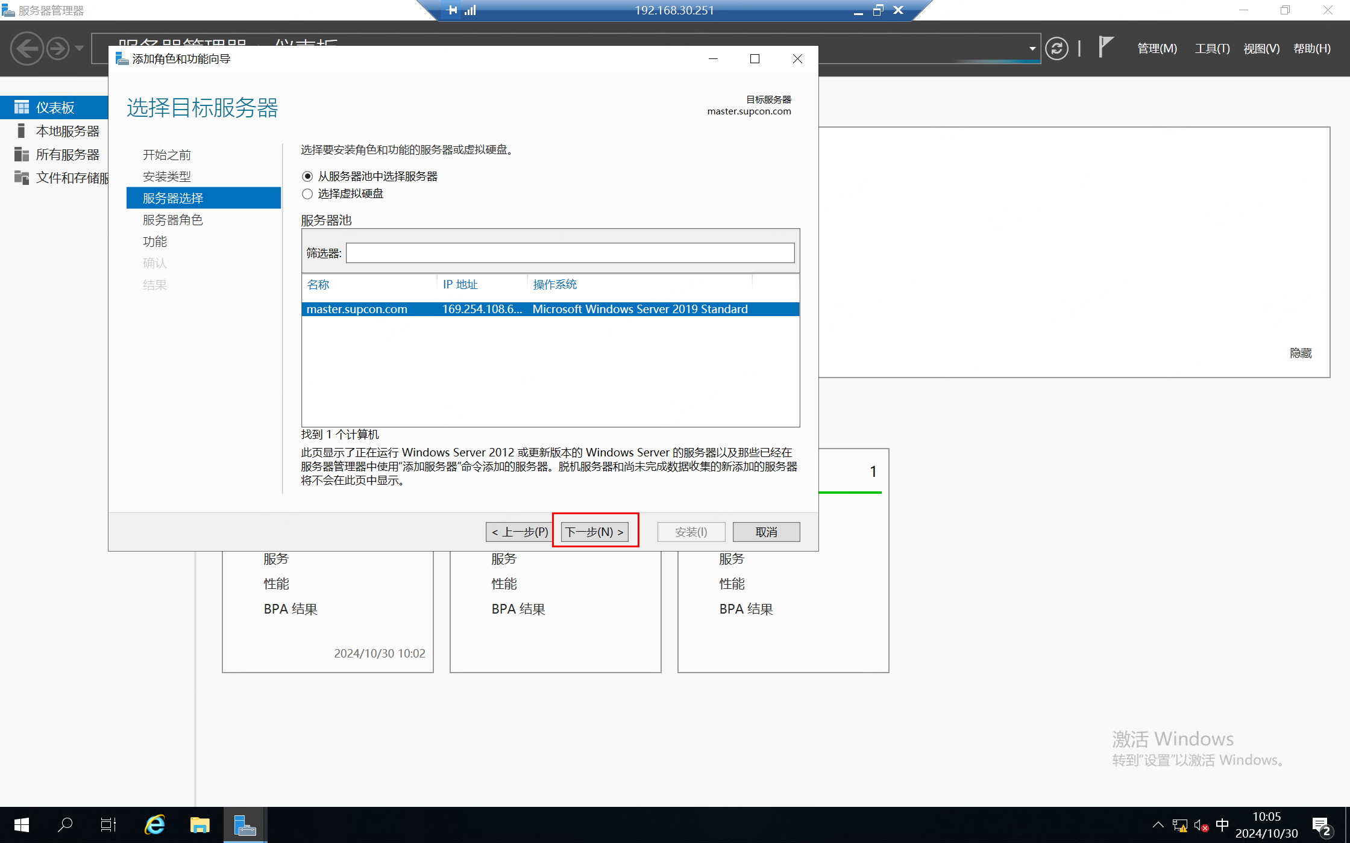Open Internet Explorer from taskbar

click(155, 824)
